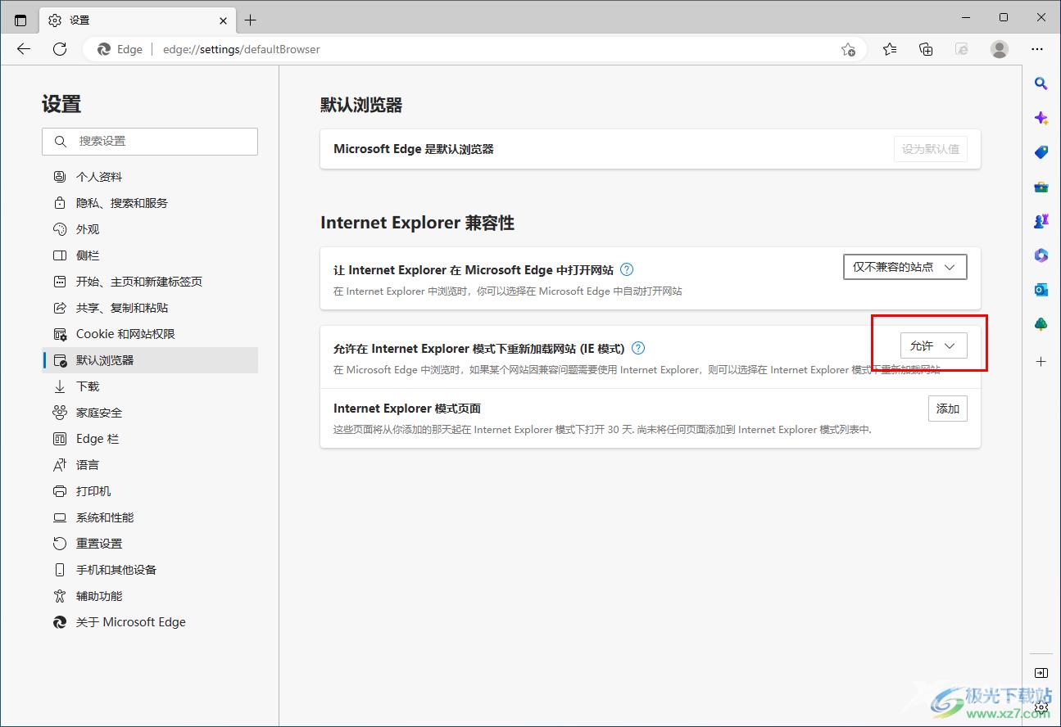Open sidebar Tools briefcase icon
This screenshot has width=1061, height=727.
click(1041, 187)
